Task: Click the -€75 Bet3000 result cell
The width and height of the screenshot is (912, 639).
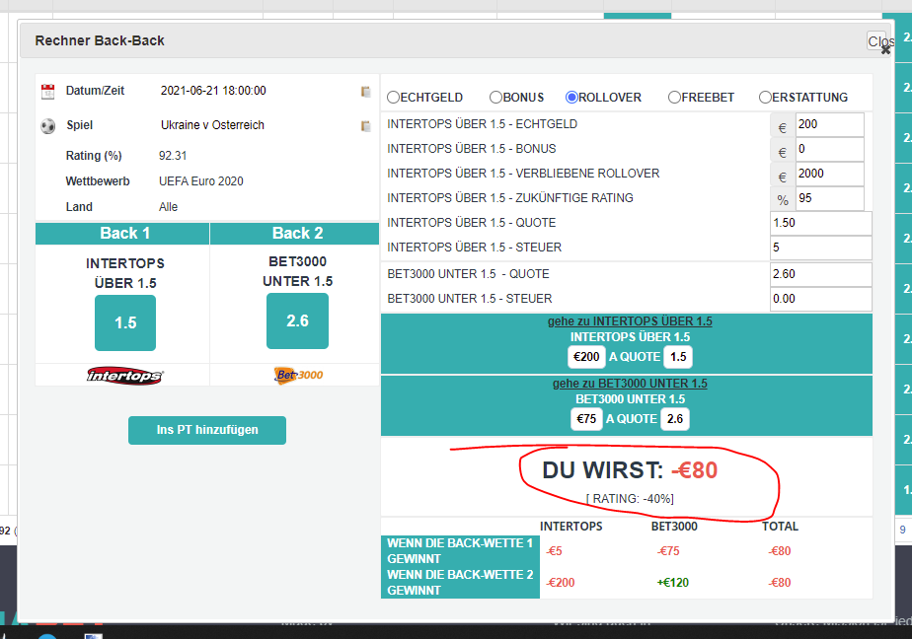Action: [668, 551]
